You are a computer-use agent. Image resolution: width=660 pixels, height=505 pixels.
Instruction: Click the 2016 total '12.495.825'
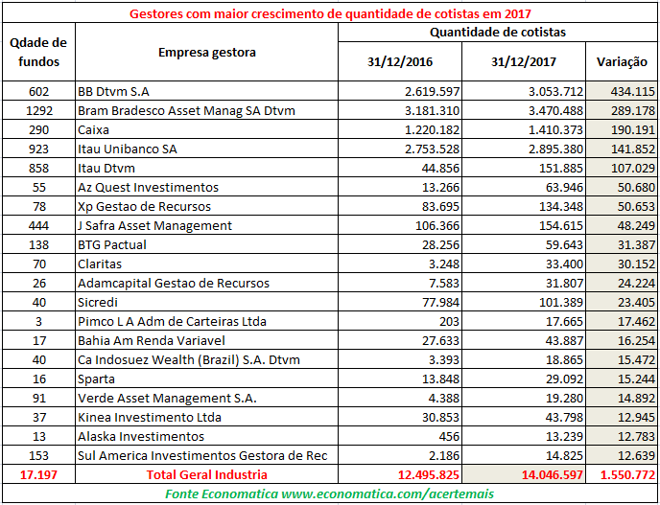(400, 474)
